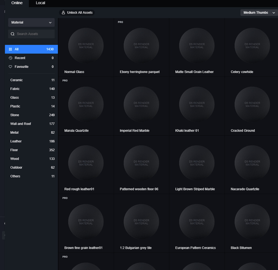Screen dimensions: 278x270
Task: Click the magnifier icon in search box
Action: click(12, 34)
